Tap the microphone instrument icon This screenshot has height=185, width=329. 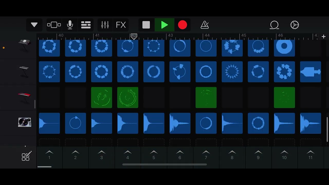(70, 25)
